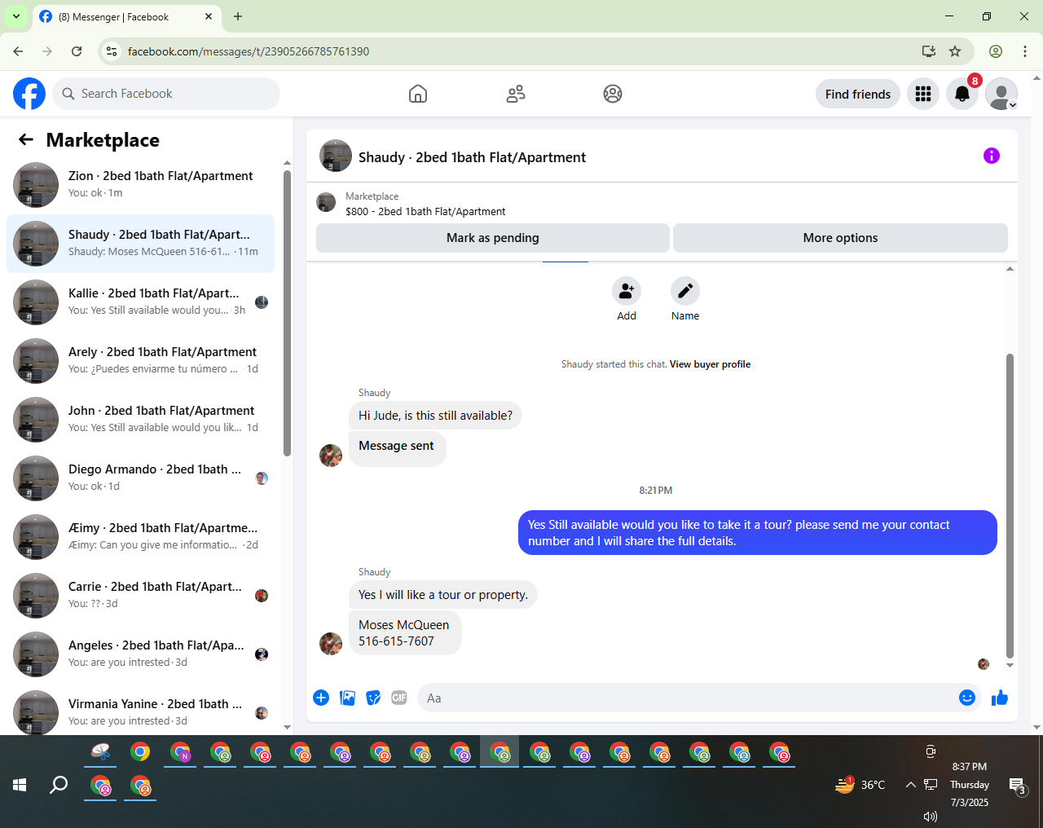Open the Chrome profile icon

pyautogui.click(x=996, y=51)
